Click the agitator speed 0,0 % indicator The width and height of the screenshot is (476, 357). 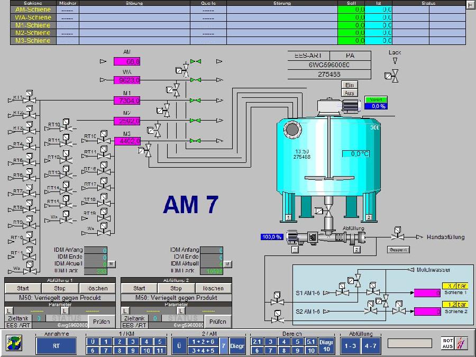click(x=376, y=106)
